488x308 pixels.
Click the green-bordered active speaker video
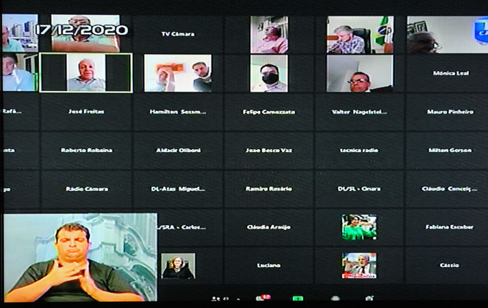click(86, 73)
